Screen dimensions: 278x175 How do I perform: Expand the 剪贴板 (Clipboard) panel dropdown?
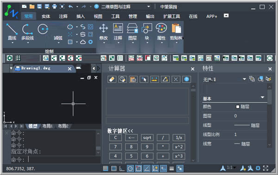177,42
